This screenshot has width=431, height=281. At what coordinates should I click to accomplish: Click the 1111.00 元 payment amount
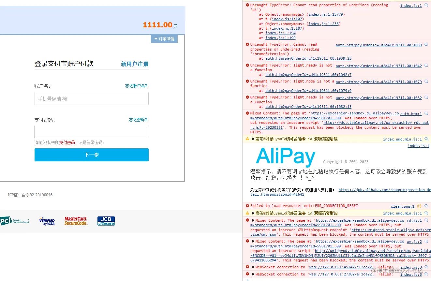click(x=160, y=25)
